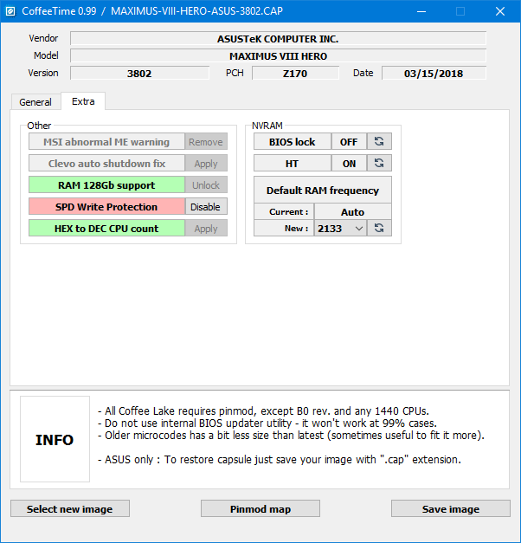The width and height of the screenshot is (521, 543).
Task: Click the HT label in NVRAM
Action: tap(293, 164)
